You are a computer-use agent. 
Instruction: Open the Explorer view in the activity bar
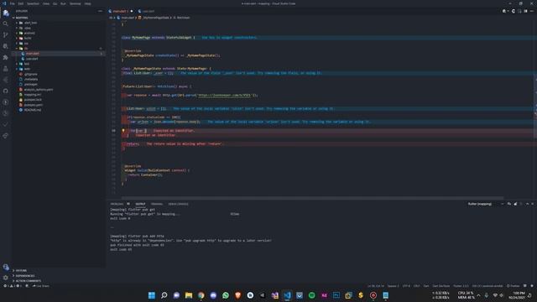pos(6,13)
